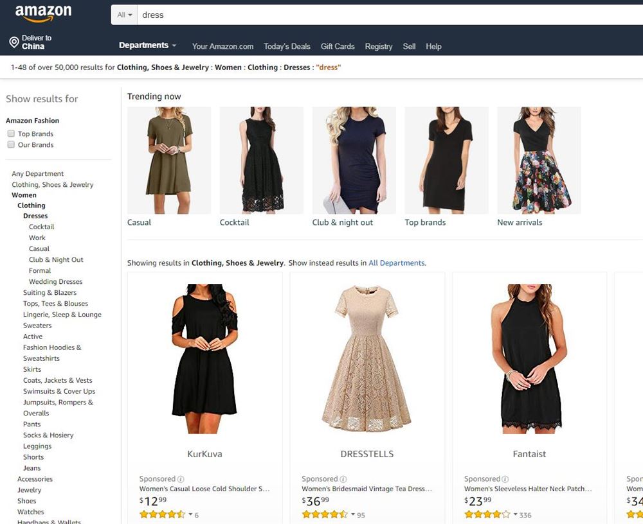Select Watches category in sidebar
This screenshot has height=524, width=643.
pyautogui.click(x=30, y=512)
